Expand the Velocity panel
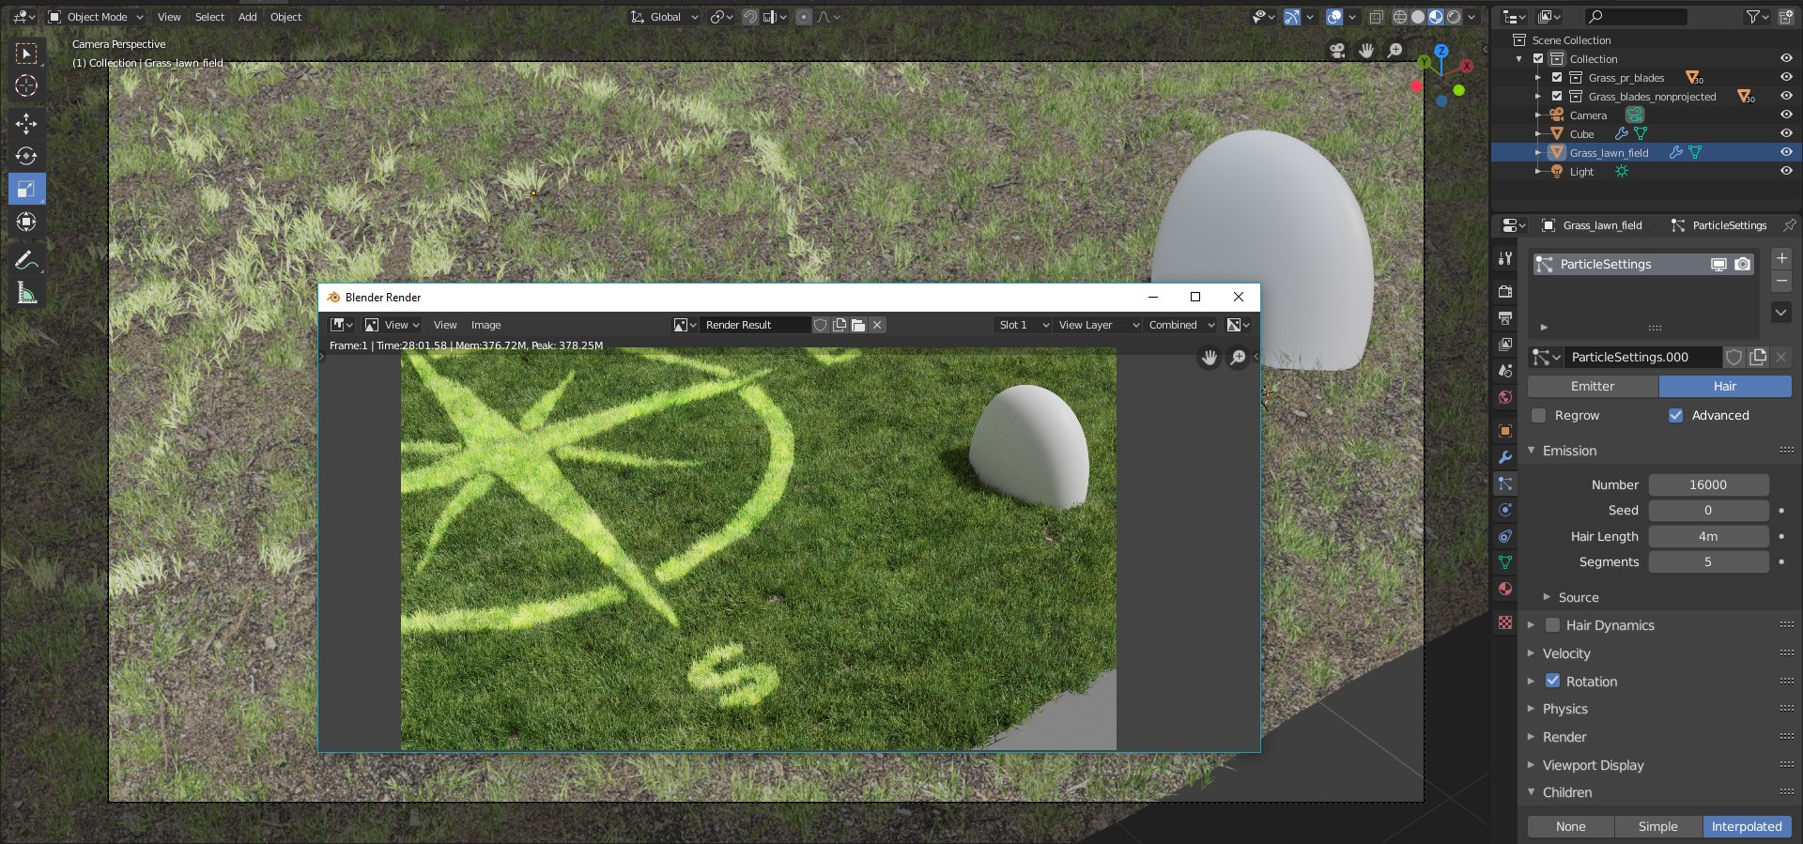 tap(1531, 653)
